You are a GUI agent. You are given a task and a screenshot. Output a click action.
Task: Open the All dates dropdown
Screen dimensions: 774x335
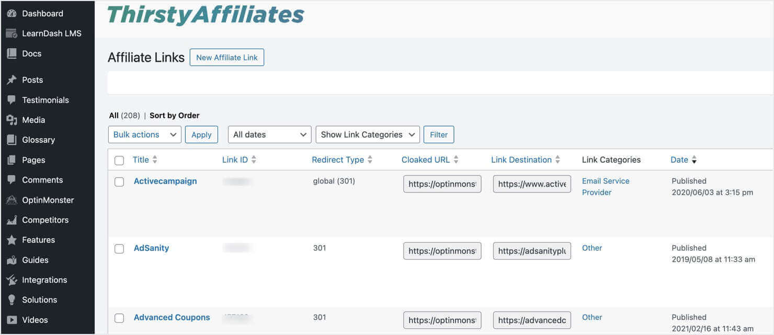tap(269, 134)
